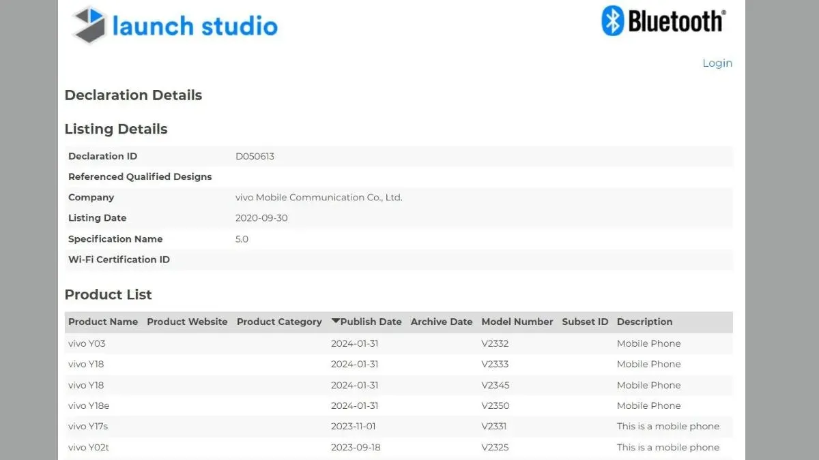Select the vivo Y17s product row
Screen dimensions: 819x460
pyautogui.click(x=399, y=426)
